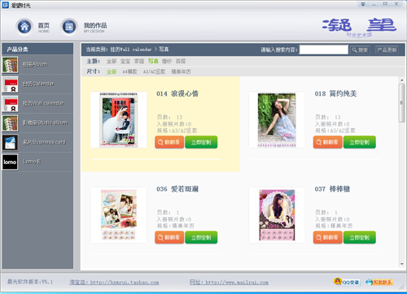Screen dimensions: 407x294
Task: Filter theme by 宝宝
Action: tap(125, 61)
